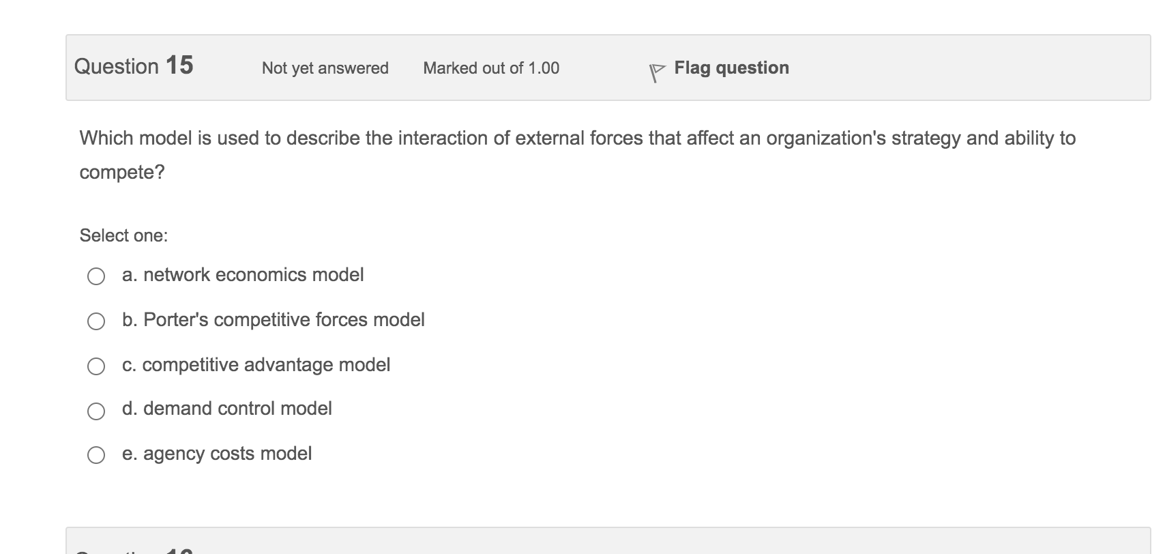This screenshot has height=554, width=1165.
Task: Click option a answer text label
Action: click(243, 275)
